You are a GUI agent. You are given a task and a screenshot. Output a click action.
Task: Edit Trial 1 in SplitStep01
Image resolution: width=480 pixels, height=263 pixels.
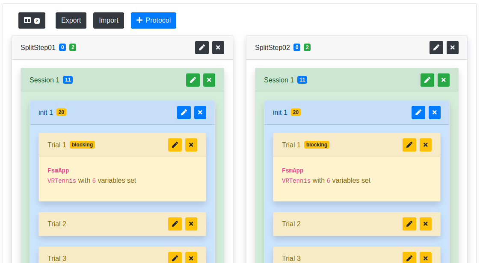click(175, 145)
